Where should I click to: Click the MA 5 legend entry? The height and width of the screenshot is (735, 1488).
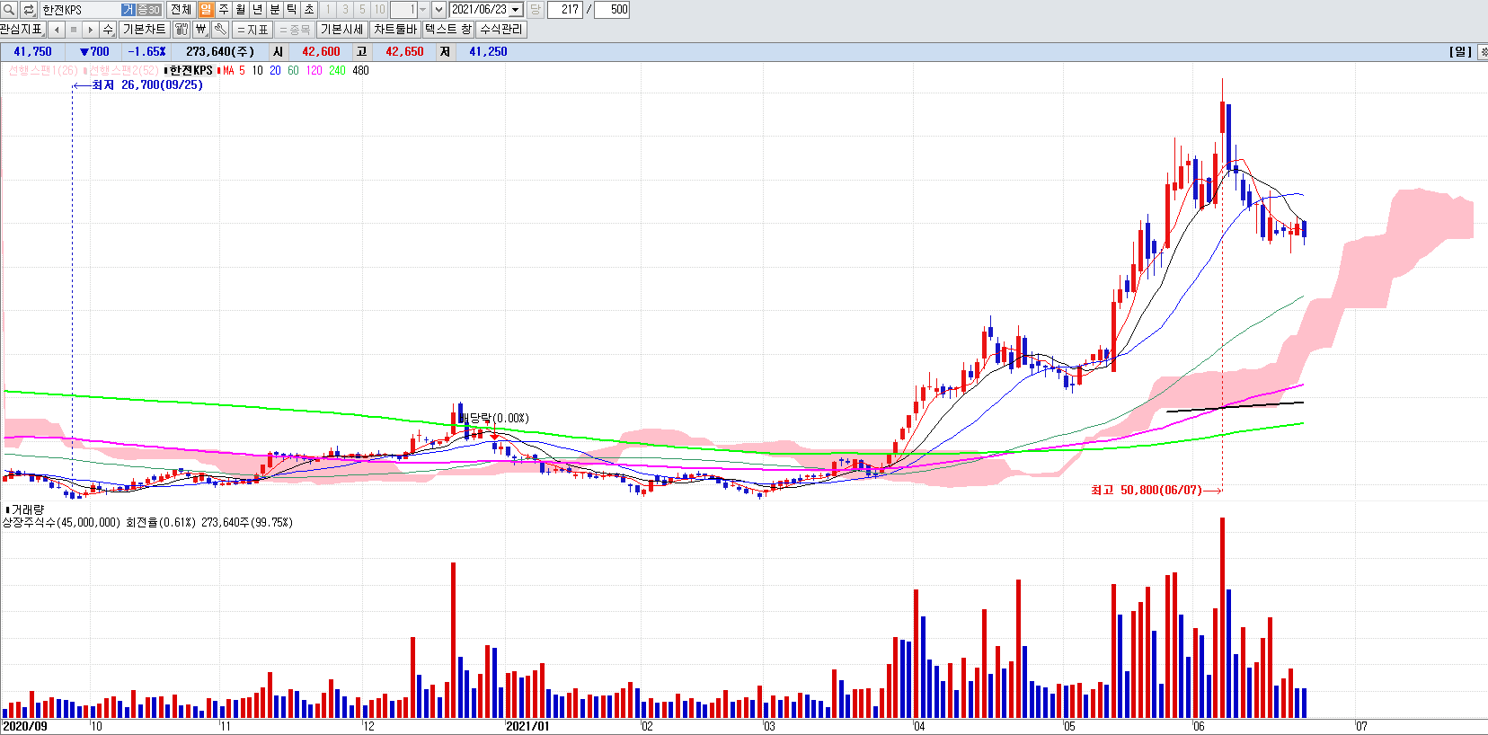[x=234, y=71]
